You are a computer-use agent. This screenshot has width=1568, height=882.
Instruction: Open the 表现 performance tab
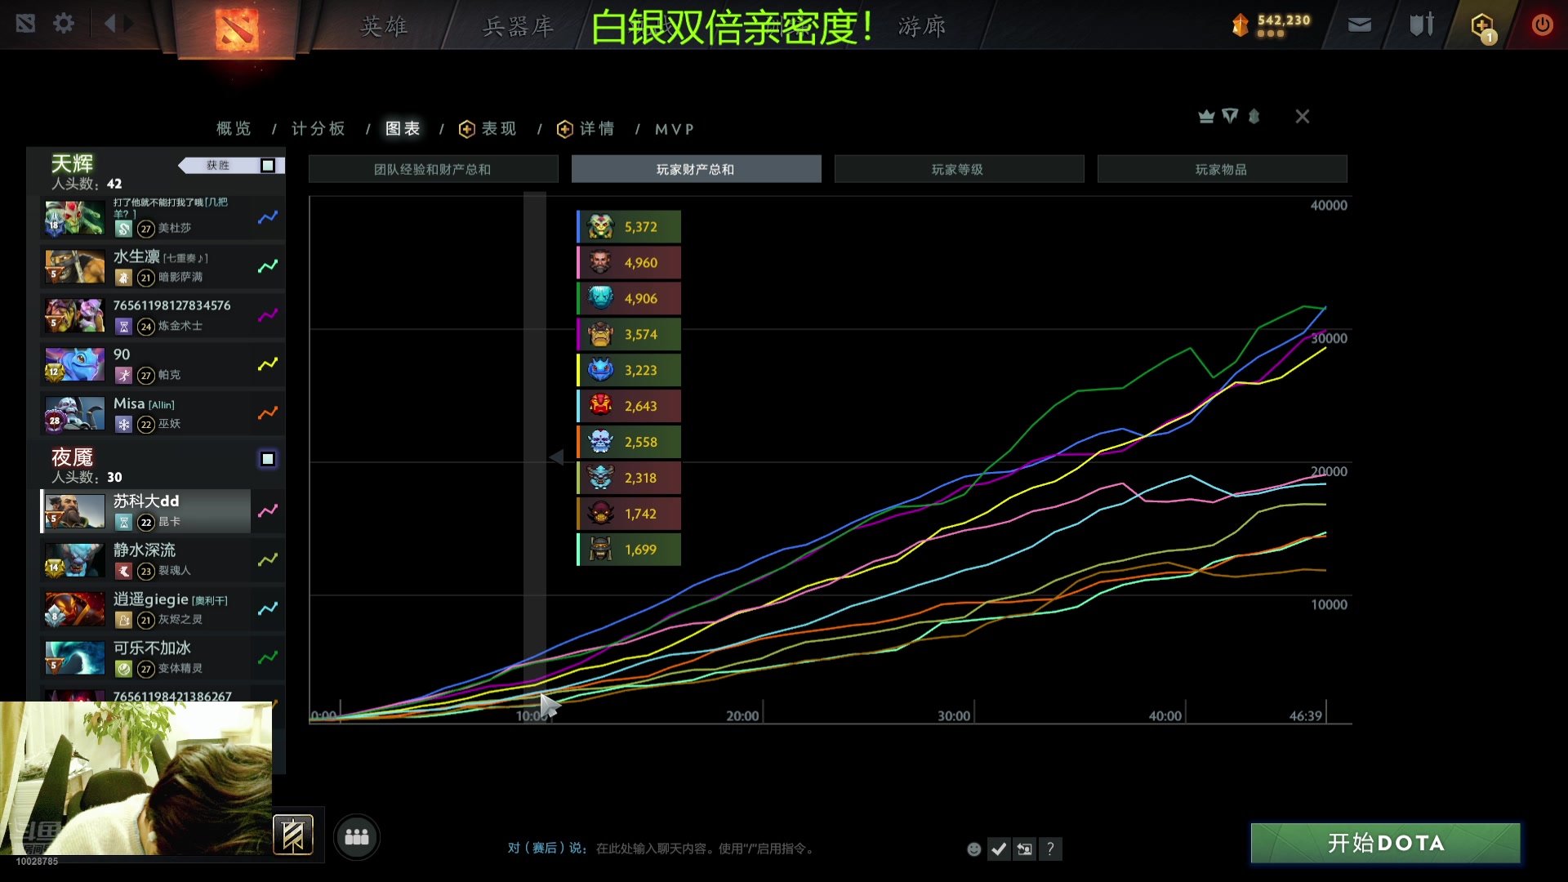pyautogui.click(x=488, y=129)
